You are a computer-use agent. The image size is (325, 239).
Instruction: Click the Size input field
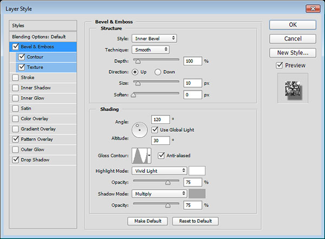[192, 83]
